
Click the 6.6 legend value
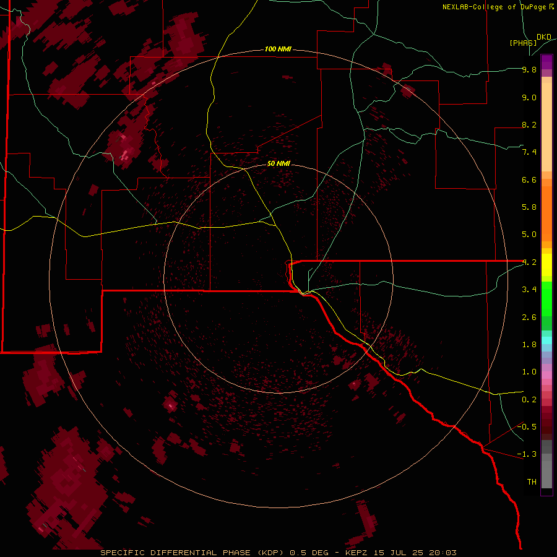click(529, 179)
